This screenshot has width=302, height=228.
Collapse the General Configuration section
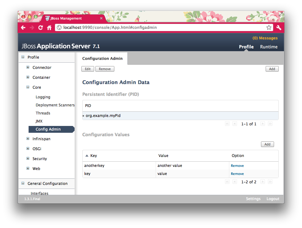pyautogui.click(x=23, y=183)
